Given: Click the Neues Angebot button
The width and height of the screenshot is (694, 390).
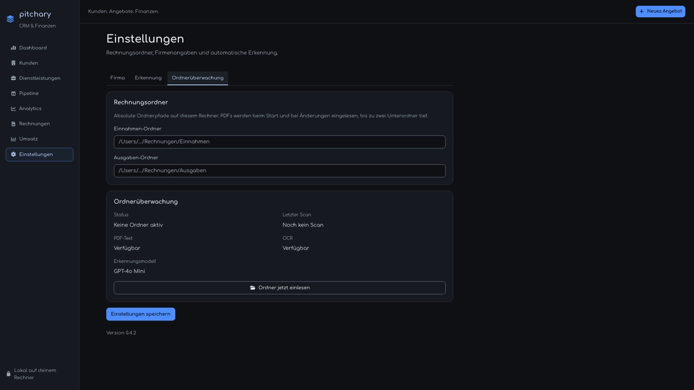Looking at the screenshot, I should [660, 12].
